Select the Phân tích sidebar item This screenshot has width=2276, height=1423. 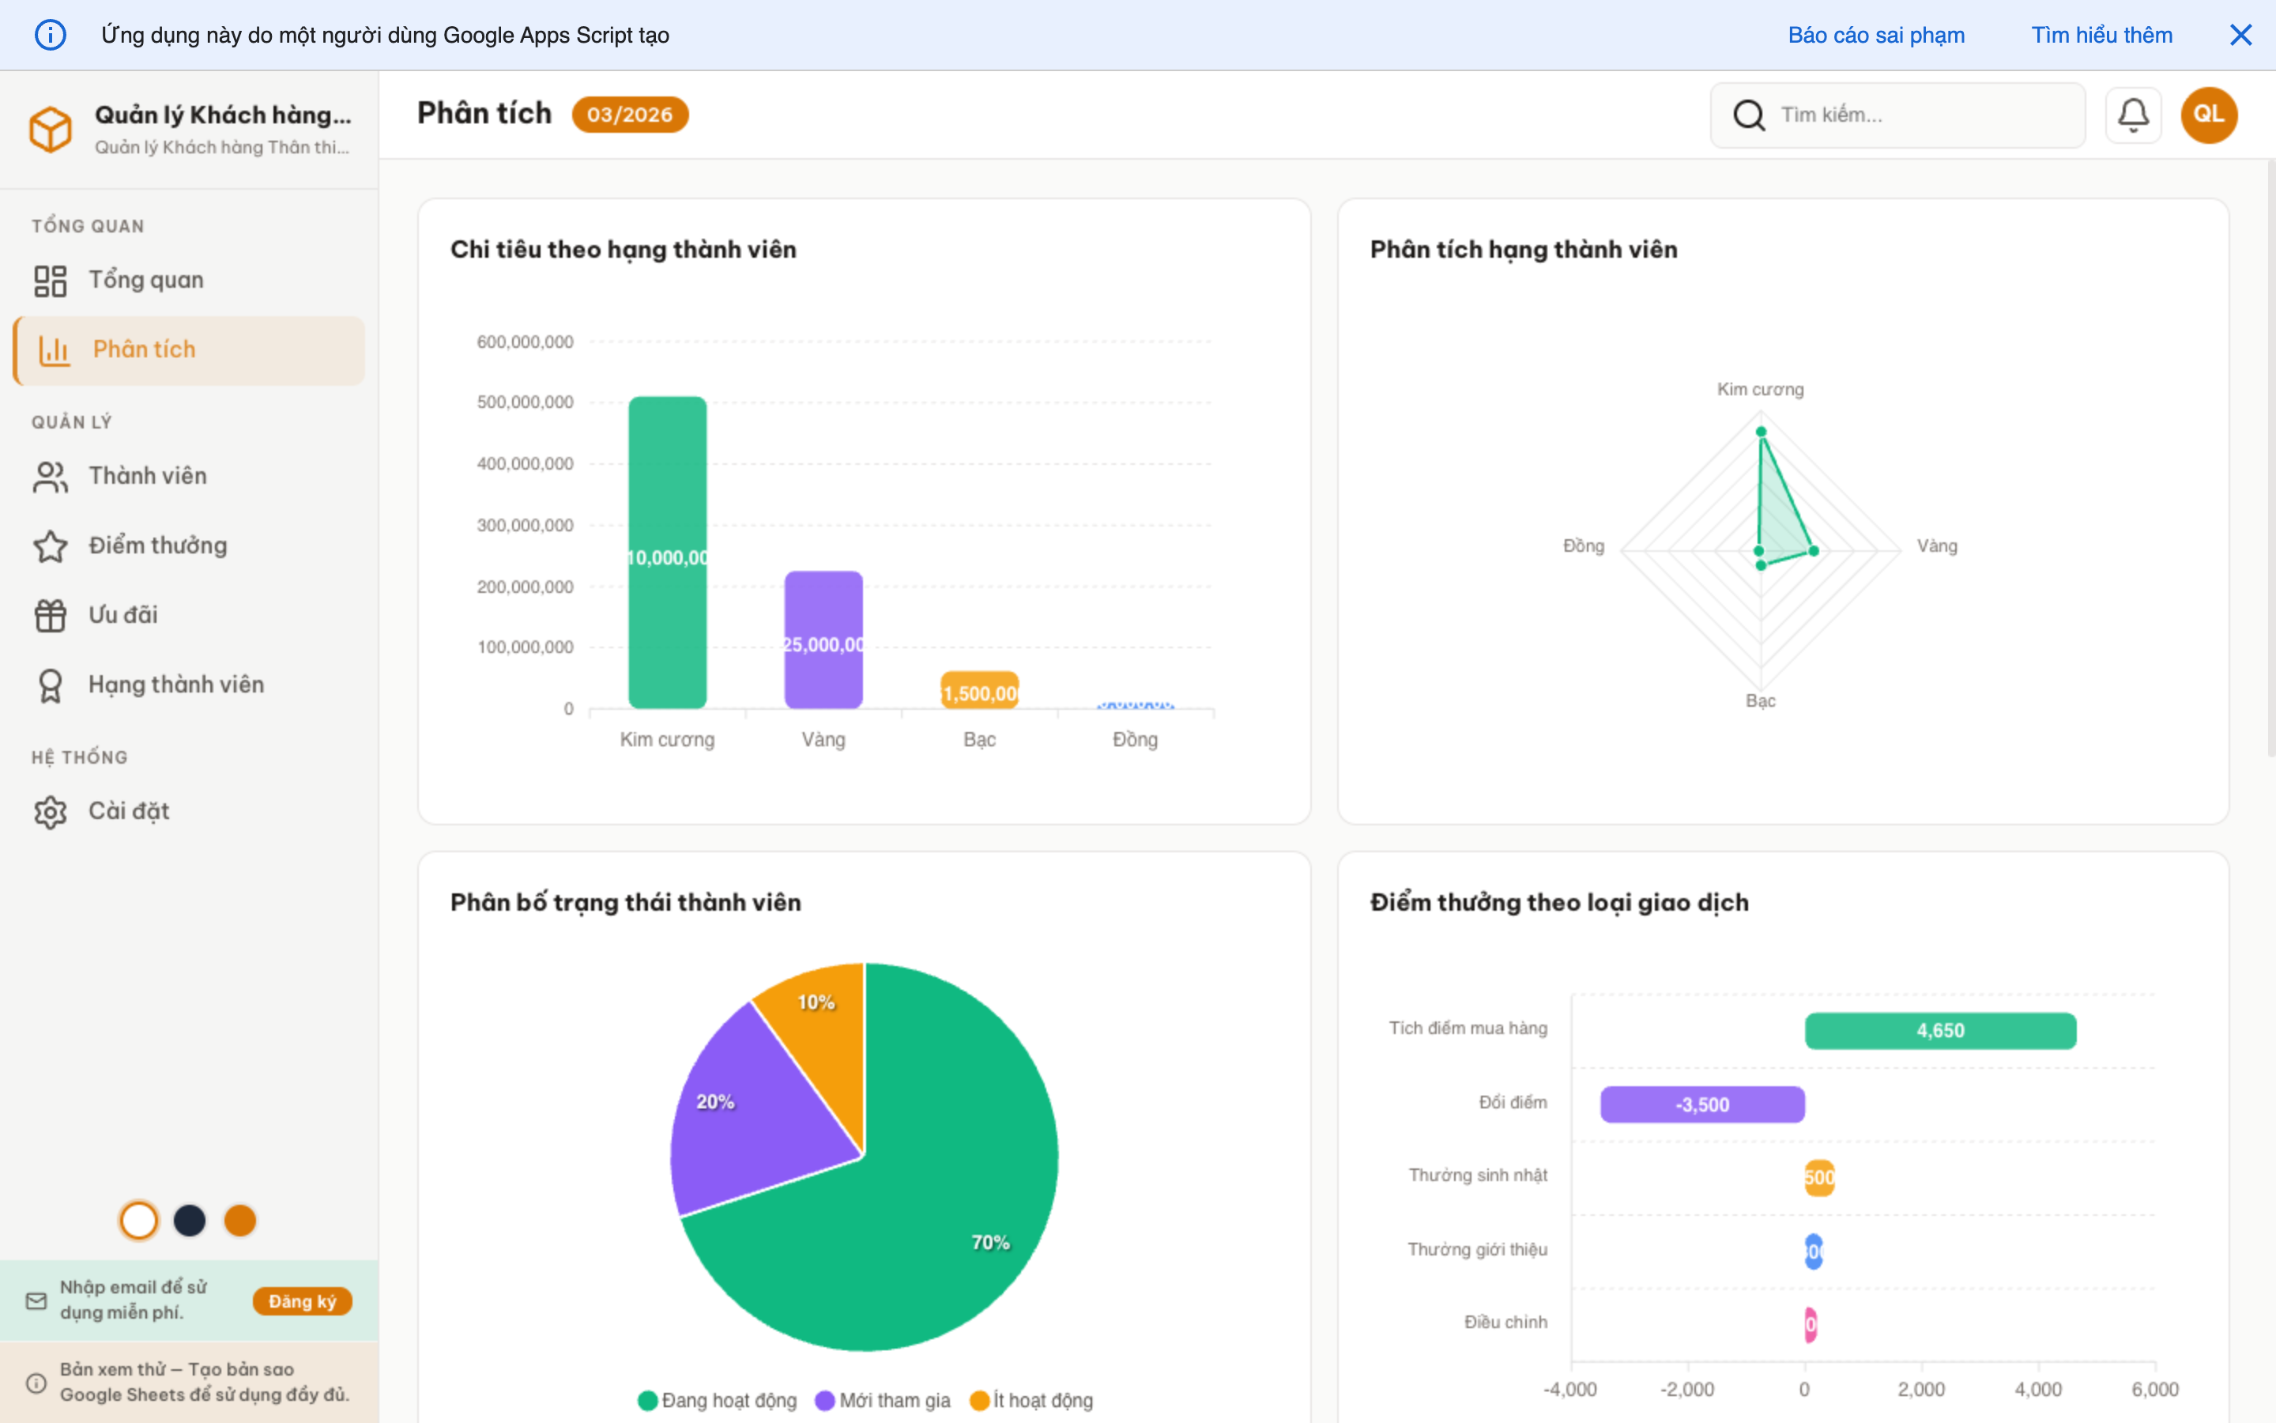(x=144, y=350)
